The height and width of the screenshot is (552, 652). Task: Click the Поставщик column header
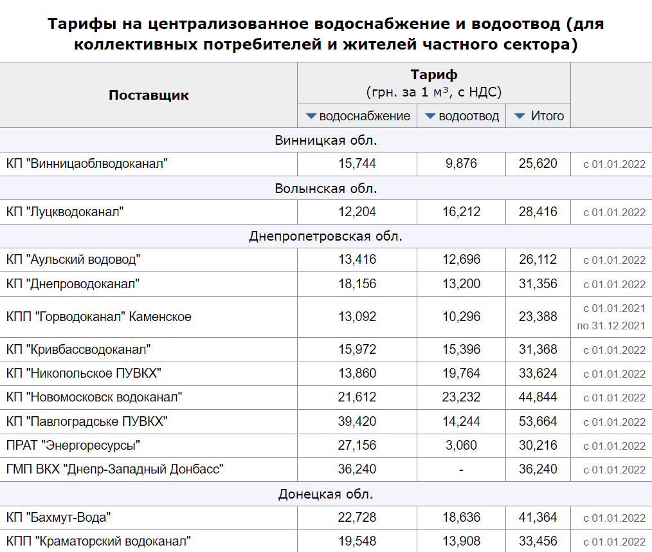(x=149, y=95)
